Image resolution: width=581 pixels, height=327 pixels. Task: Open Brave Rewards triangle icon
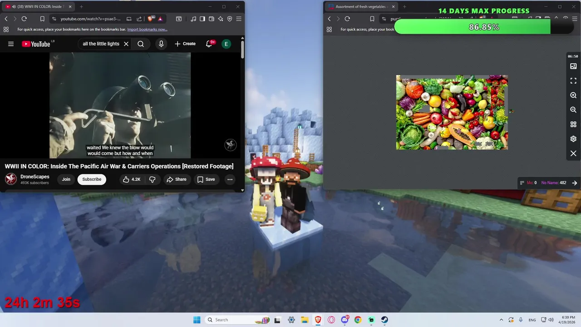(160, 19)
